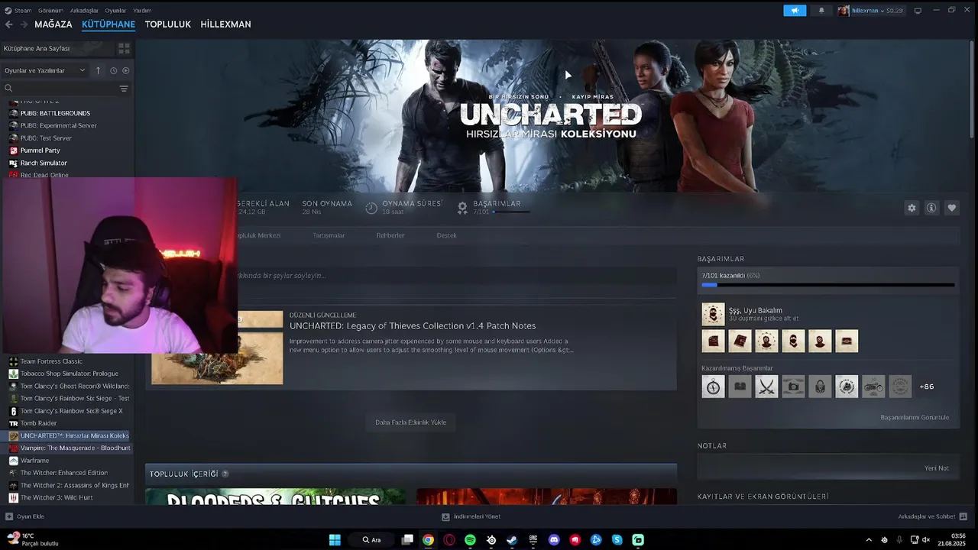Open the Windows Start menu
Viewport: 978px width, 550px height.
(335, 540)
